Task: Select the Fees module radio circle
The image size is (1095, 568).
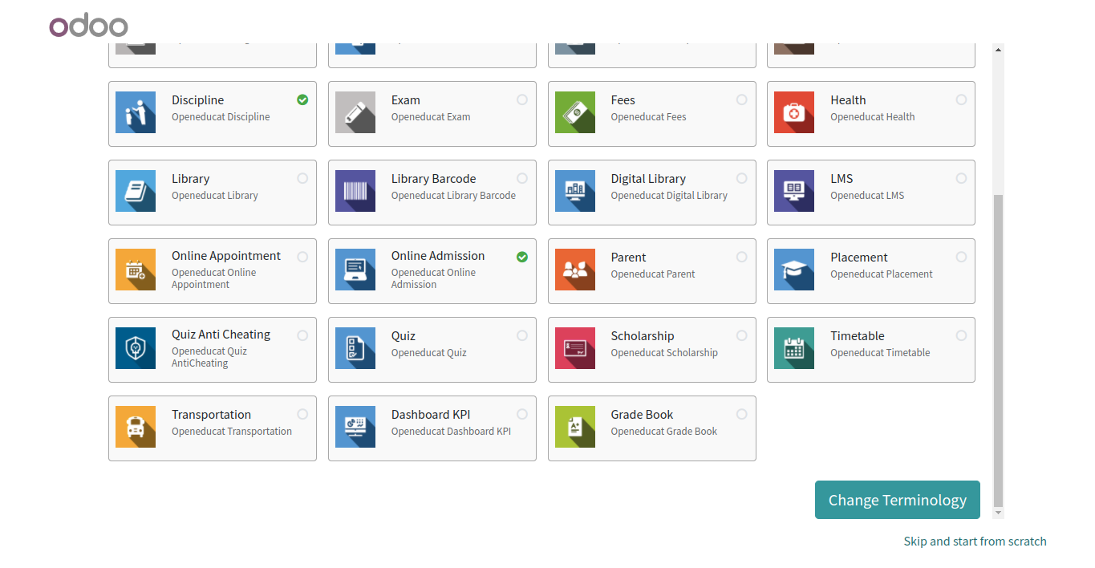Action: (x=742, y=99)
